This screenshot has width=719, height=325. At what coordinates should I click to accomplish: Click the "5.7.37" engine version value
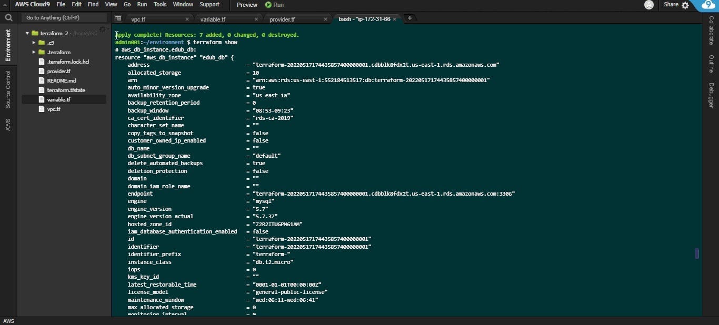pyautogui.click(x=265, y=216)
